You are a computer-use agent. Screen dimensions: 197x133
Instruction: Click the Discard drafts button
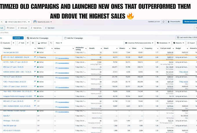click(x=174, y=22)
